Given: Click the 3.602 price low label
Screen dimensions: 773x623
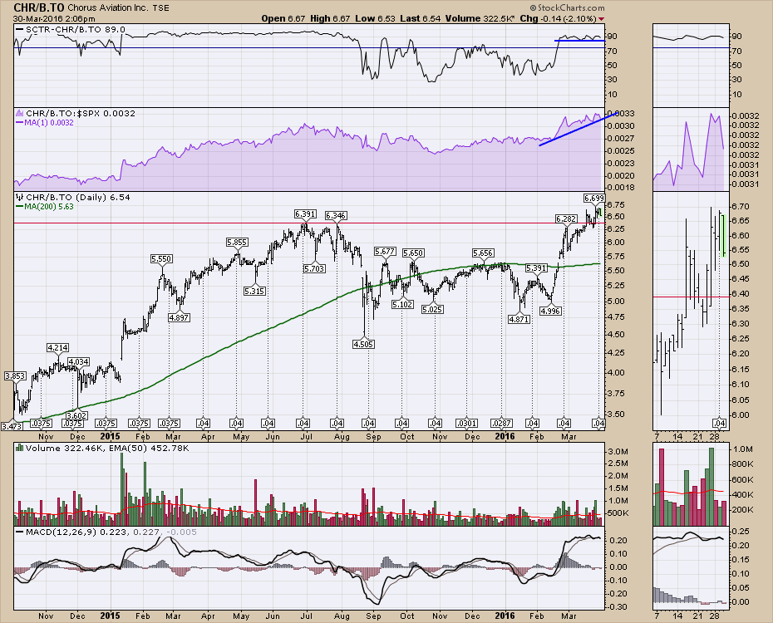Looking at the screenshot, I should coord(77,415).
